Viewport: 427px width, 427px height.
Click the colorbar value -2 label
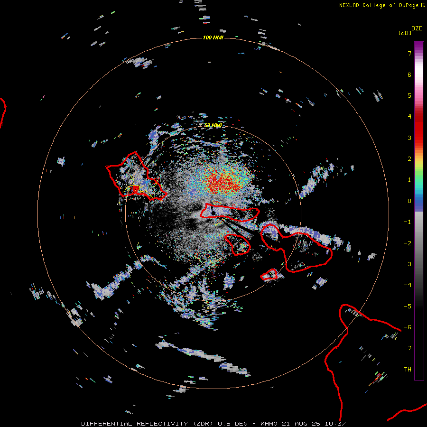(408, 243)
